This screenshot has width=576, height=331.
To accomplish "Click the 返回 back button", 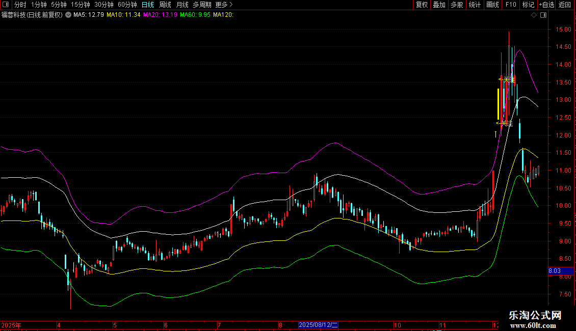I will tap(565, 5).
